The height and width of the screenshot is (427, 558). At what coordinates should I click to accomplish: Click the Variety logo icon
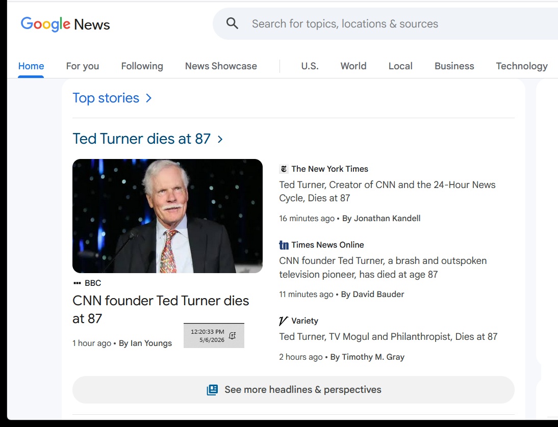(283, 321)
